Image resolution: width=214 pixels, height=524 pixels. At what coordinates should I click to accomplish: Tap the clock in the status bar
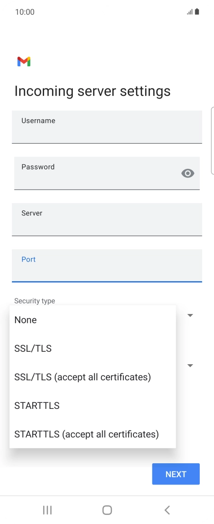coord(25,12)
